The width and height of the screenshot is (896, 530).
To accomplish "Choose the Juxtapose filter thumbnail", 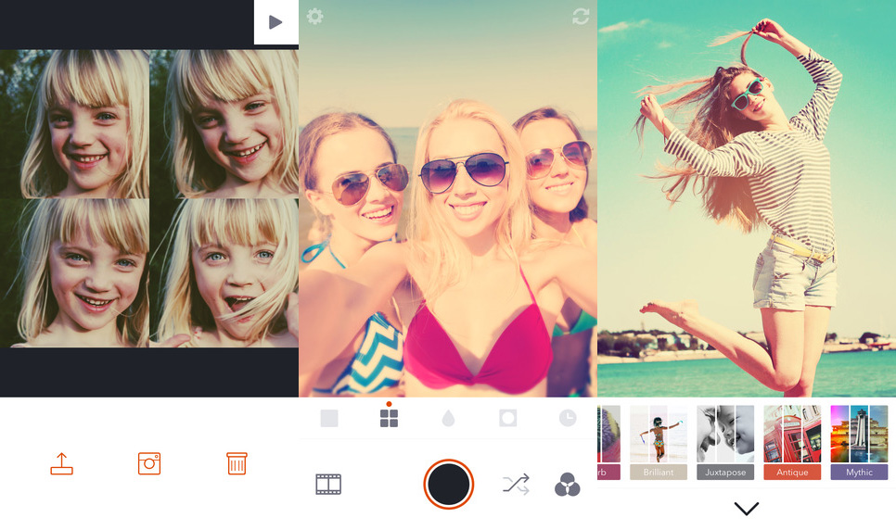I will pos(725,434).
